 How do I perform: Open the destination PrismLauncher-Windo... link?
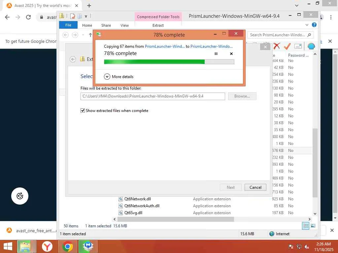pyautogui.click(x=212, y=46)
